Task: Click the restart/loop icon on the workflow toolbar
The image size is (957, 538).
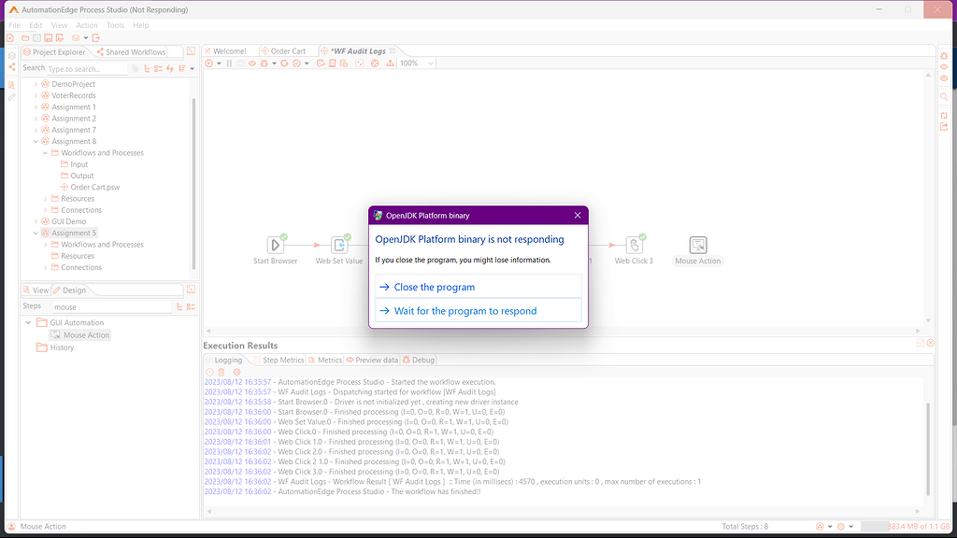Action: tap(284, 64)
